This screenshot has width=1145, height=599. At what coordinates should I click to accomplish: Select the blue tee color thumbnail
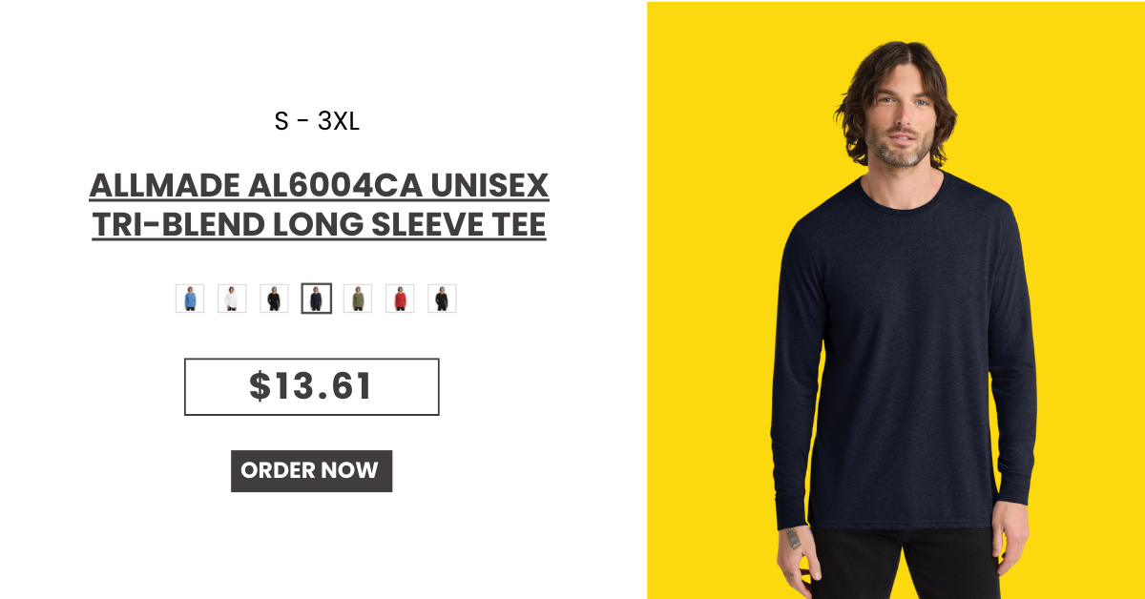click(190, 299)
